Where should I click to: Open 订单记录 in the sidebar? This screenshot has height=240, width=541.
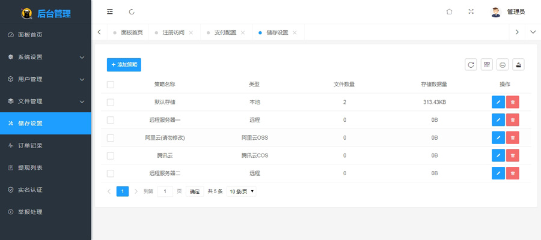tap(30, 146)
